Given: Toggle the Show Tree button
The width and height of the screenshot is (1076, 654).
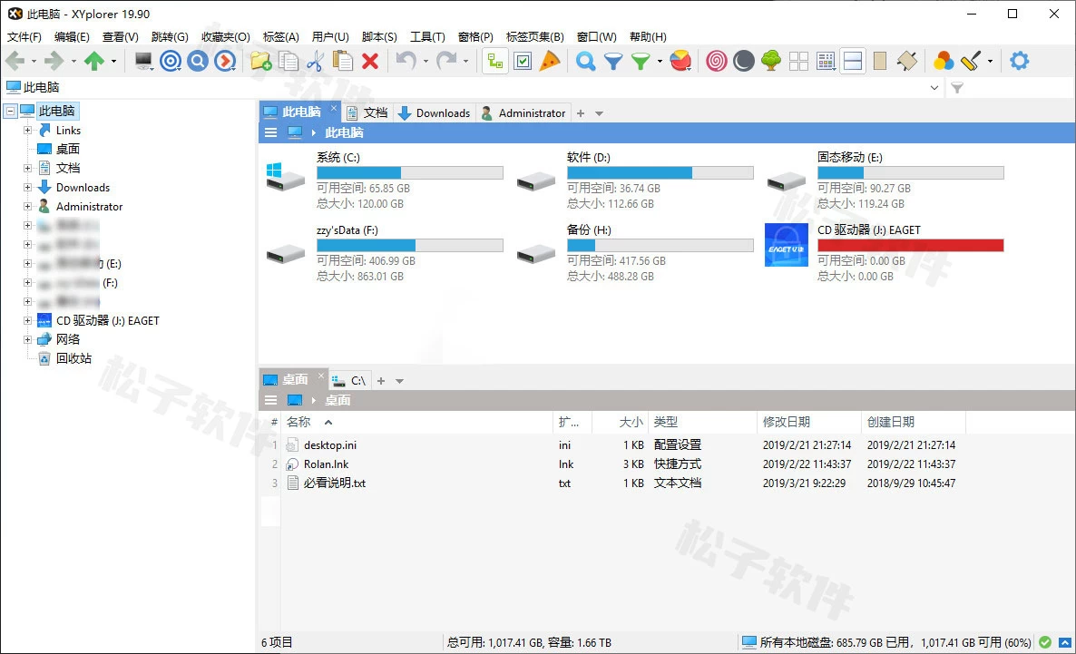Looking at the screenshot, I should pyautogui.click(x=494, y=61).
